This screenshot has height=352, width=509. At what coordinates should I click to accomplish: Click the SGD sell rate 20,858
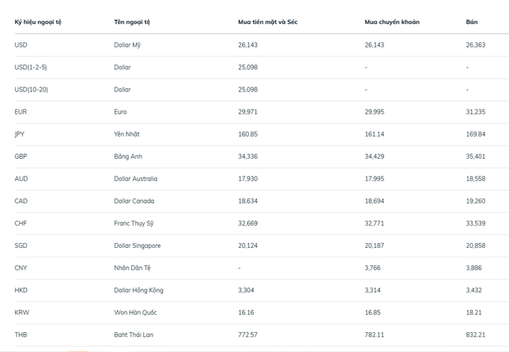point(476,246)
